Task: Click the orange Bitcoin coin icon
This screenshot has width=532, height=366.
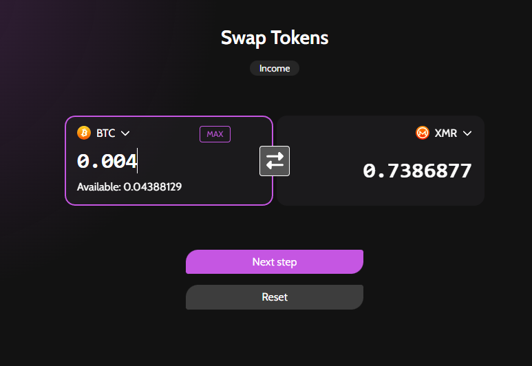Action: 84,133
